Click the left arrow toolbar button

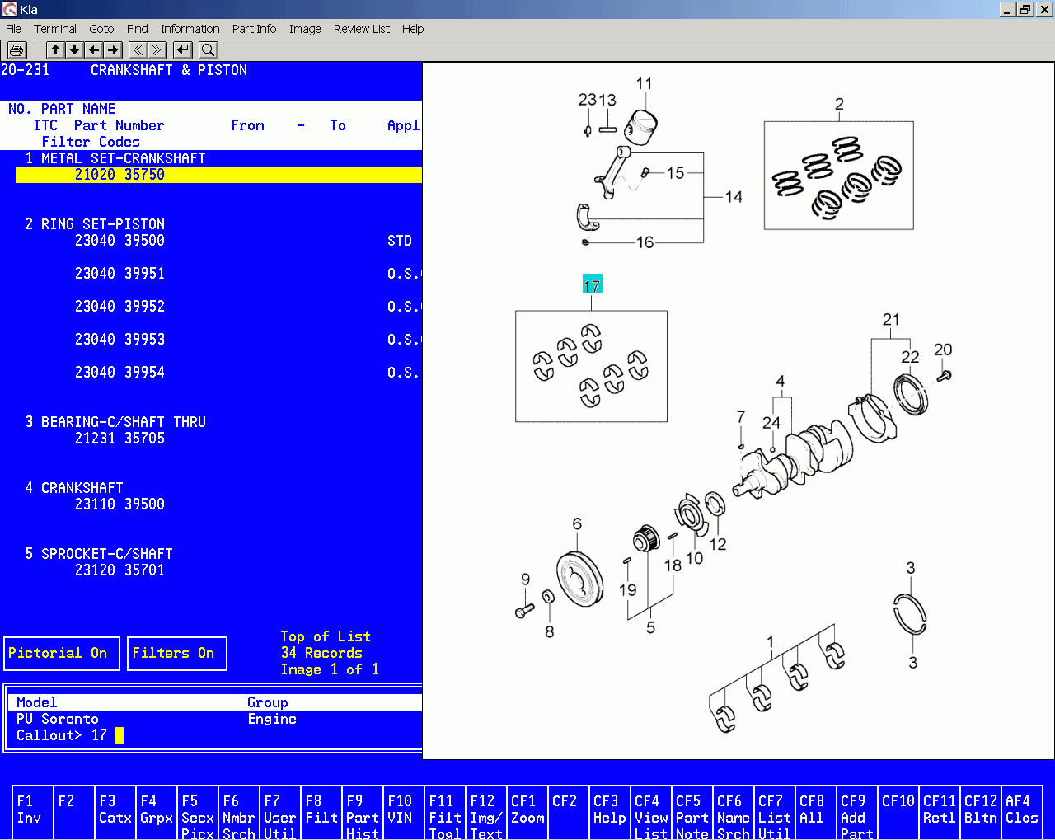click(95, 50)
